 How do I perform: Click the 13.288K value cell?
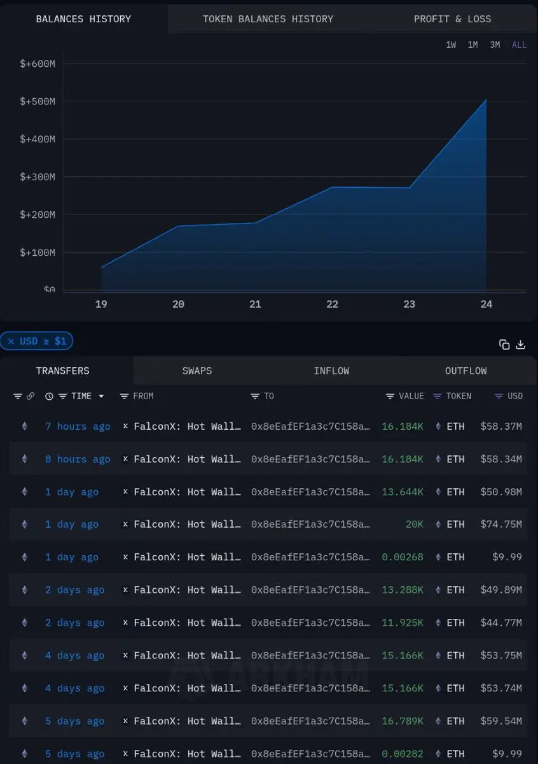click(403, 590)
